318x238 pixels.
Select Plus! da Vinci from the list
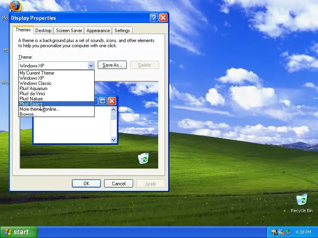tap(56, 94)
